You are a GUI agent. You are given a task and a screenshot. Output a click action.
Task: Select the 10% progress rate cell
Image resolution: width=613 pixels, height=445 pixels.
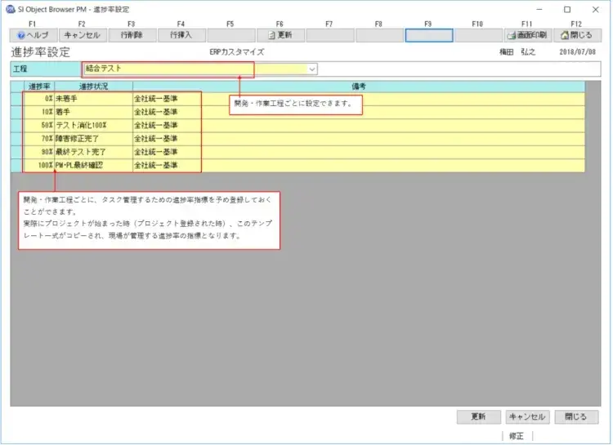click(x=39, y=112)
